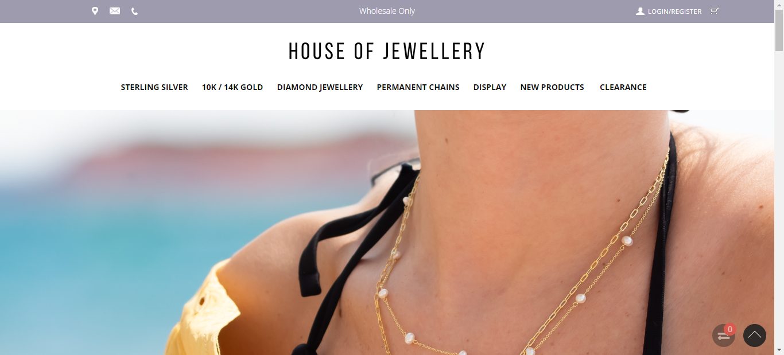Viewport: 784px width, 355px height.
Task: Click the location pin icon
Action: pos(95,11)
